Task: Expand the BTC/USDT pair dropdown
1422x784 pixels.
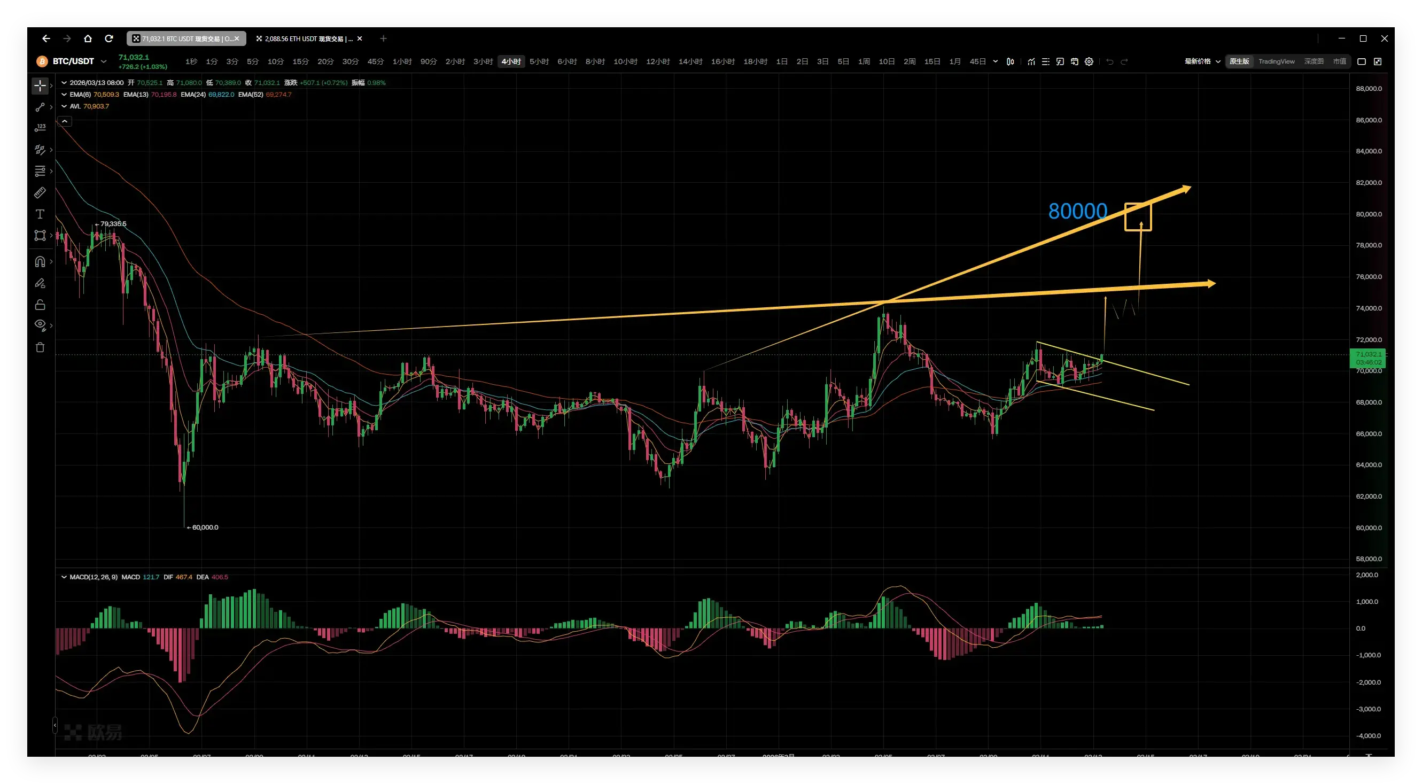Action: 103,61
